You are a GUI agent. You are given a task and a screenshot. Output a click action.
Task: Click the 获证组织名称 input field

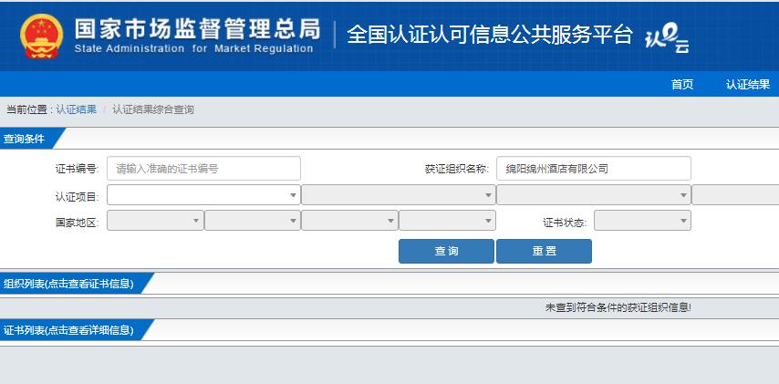593,169
